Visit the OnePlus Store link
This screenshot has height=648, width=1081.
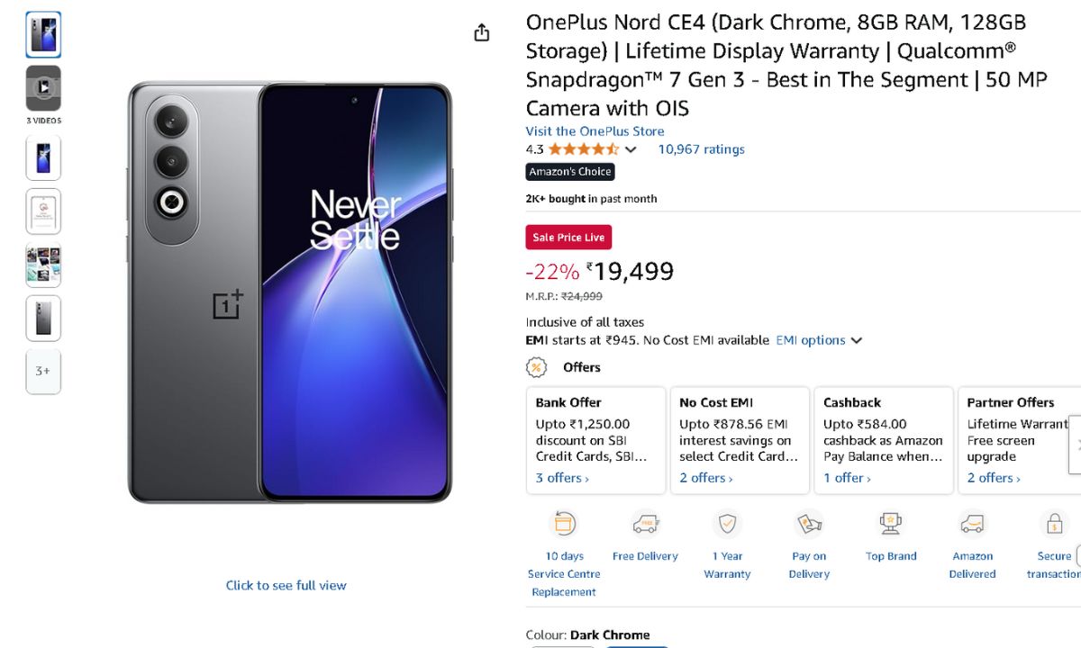[x=595, y=131]
